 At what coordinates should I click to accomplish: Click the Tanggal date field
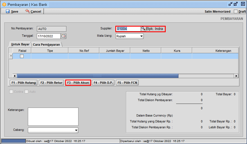click(49, 36)
